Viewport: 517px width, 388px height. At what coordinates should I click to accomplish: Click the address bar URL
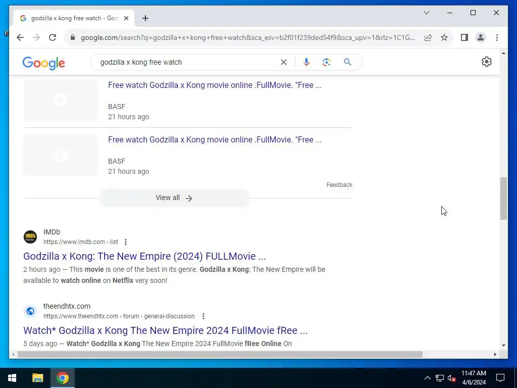coord(247,37)
